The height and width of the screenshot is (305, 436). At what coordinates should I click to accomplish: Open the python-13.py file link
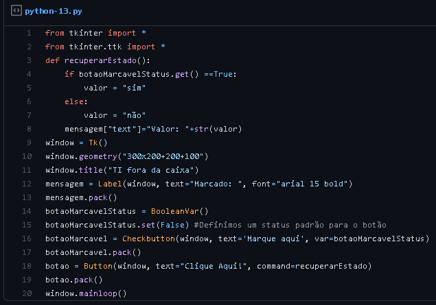[x=54, y=11]
